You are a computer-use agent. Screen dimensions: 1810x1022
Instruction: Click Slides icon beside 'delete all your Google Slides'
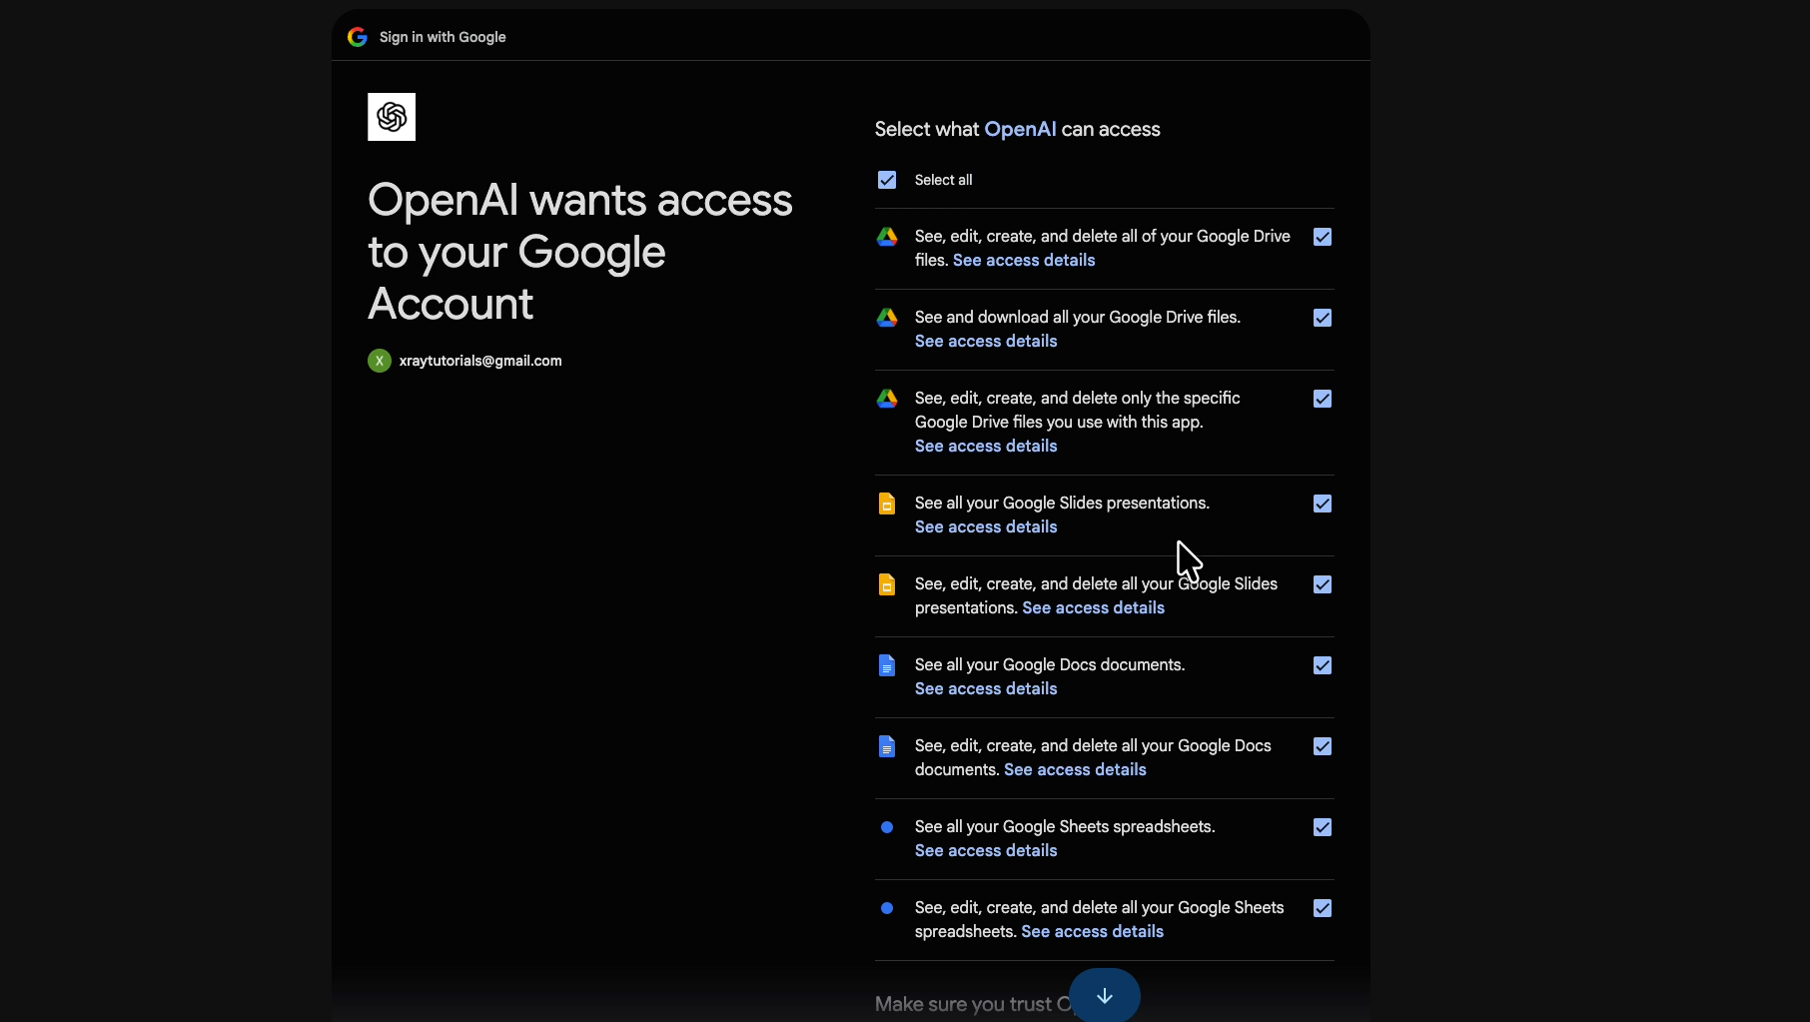[x=887, y=584]
